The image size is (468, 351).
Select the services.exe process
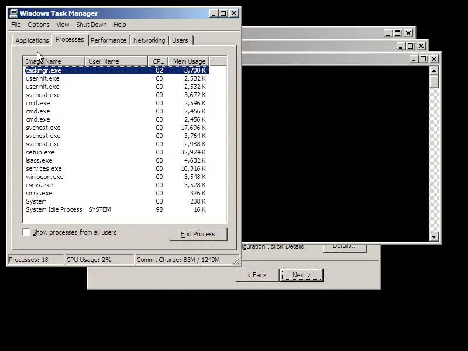(x=116, y=168)
